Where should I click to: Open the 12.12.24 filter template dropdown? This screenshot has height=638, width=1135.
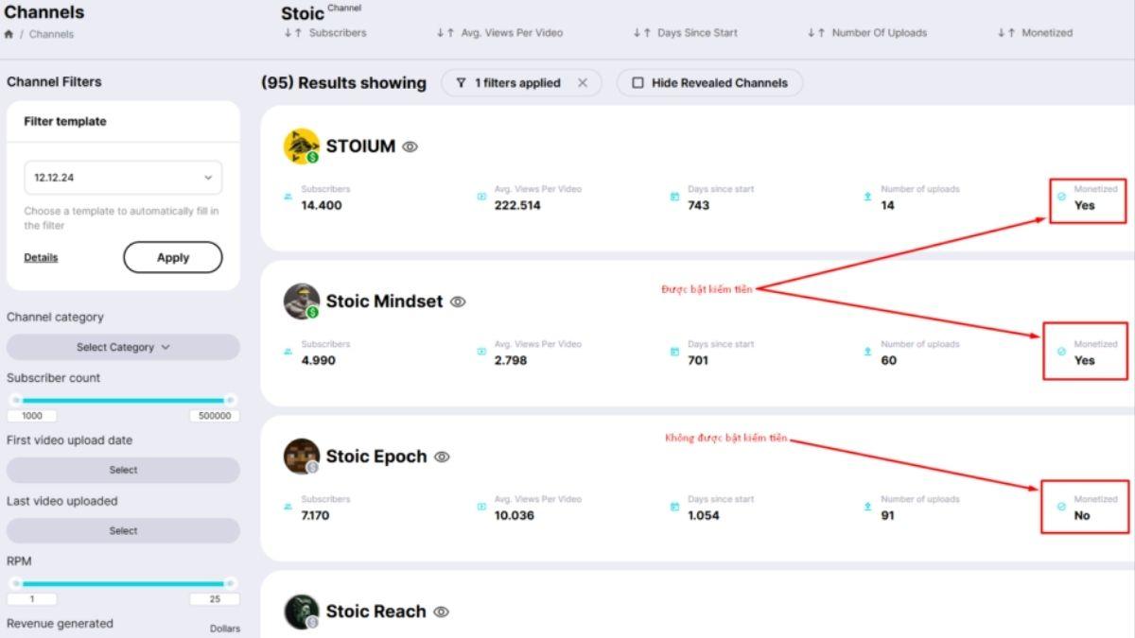click(x=123, y=178)
